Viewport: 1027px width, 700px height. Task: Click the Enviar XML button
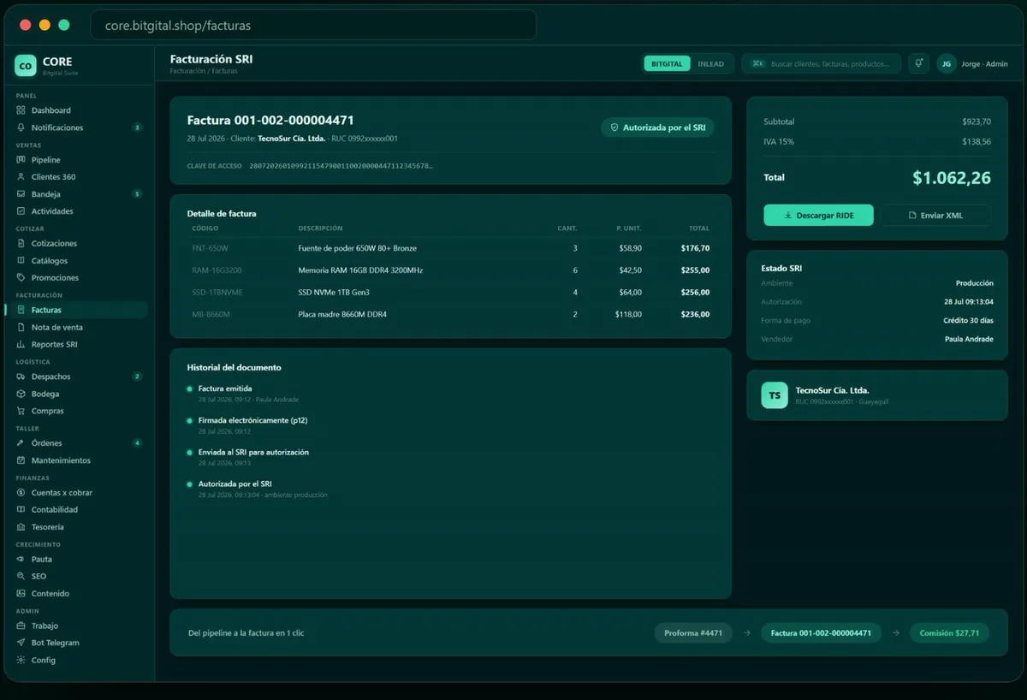pos(935,216)
